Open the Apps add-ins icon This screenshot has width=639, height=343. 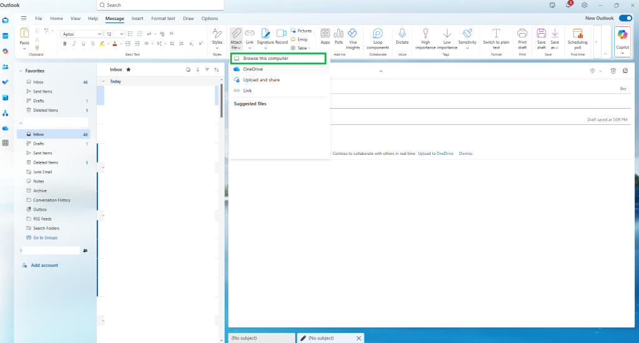(x=324, y=34)
